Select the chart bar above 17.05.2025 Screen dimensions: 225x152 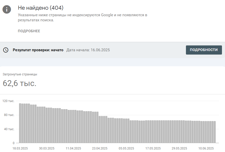(153, 132)
